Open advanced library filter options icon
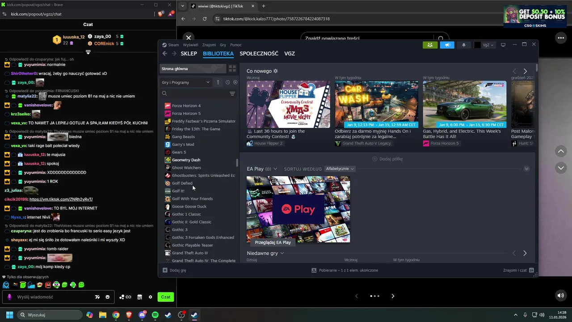Screen dimensions: 572x322 tap(232, 93)
